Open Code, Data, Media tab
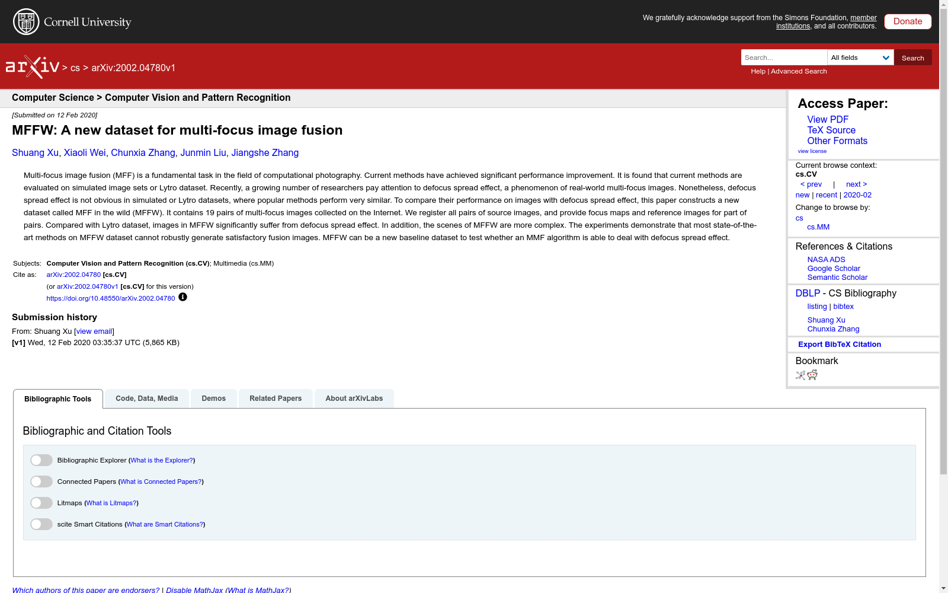The image size is (948, 593). tap(147, 398)
